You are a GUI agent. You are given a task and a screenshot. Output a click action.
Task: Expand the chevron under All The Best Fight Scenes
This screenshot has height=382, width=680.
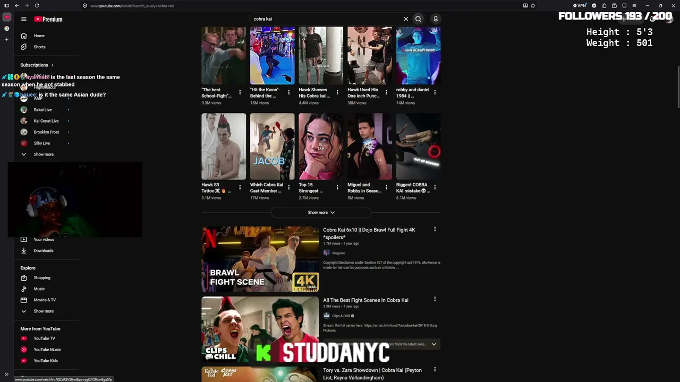coord(433,344)
